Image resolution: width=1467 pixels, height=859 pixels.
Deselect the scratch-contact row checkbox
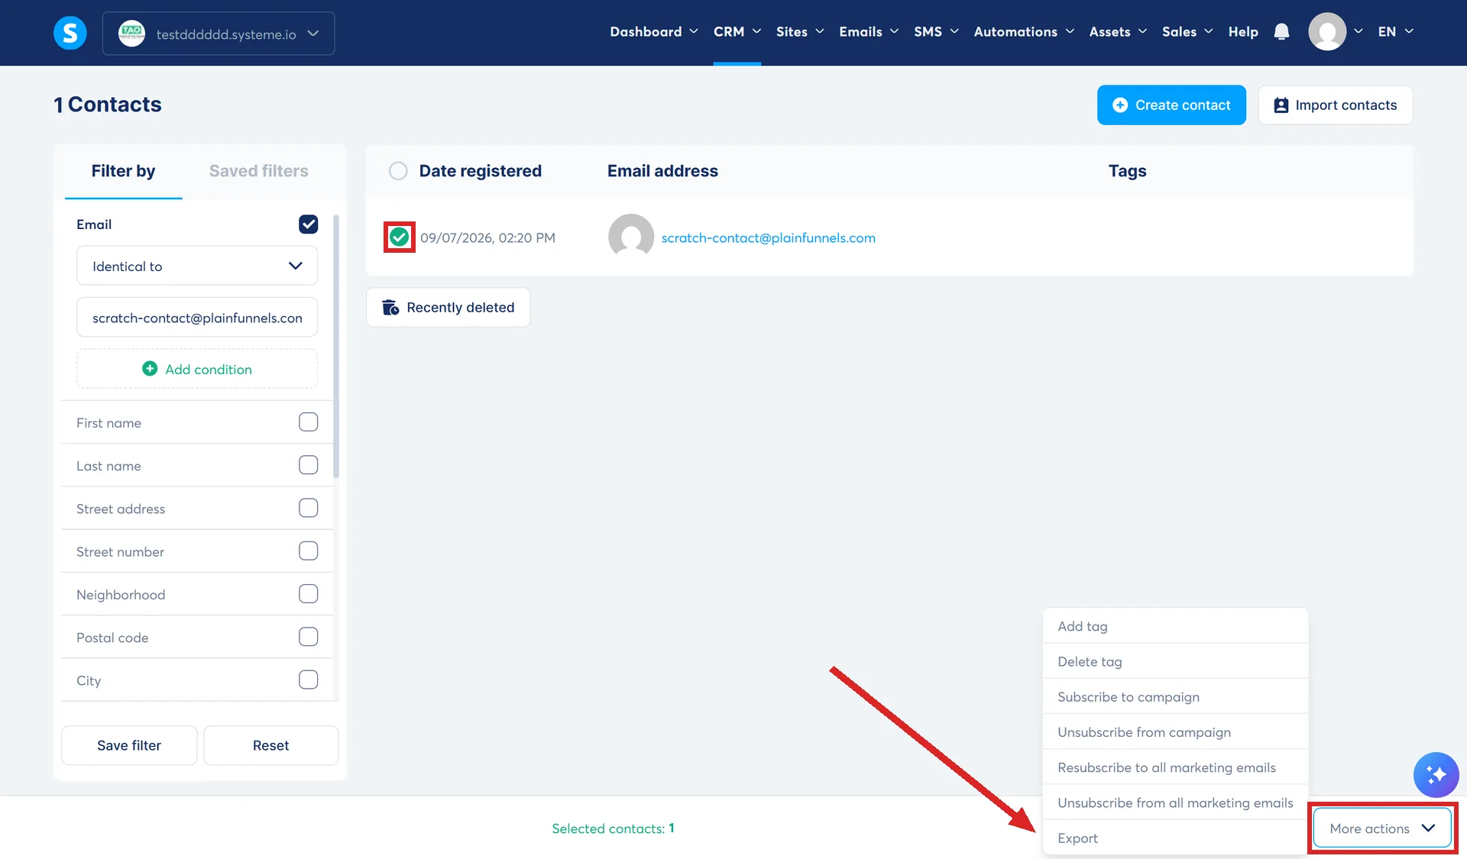[399, 237]
